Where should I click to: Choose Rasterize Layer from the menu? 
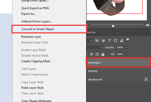point(31,37)
